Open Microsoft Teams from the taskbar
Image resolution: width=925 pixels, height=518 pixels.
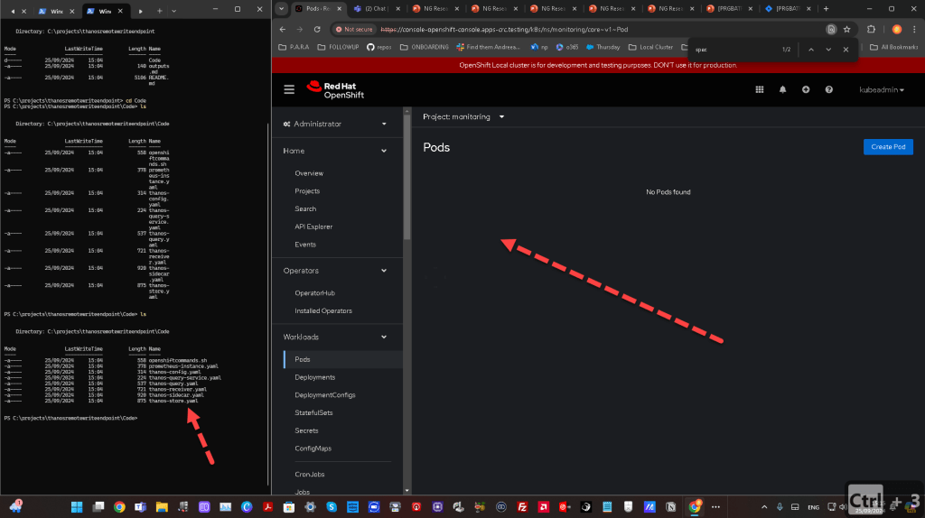point(140,507)
